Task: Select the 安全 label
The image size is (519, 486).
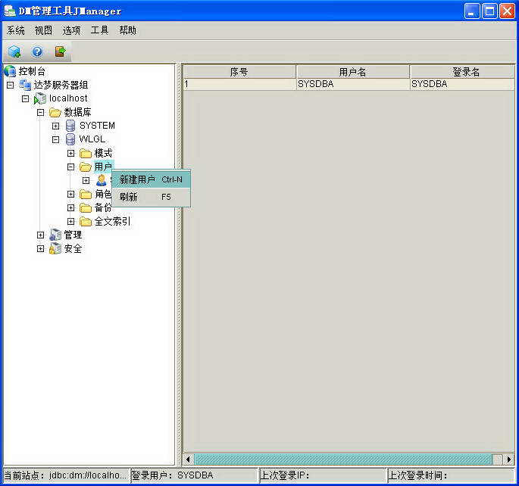Action: [73, 248]
